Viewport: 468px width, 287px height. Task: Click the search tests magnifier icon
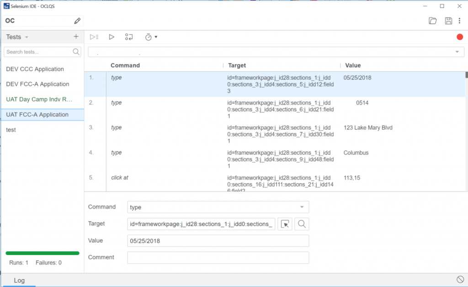[76, 52]
